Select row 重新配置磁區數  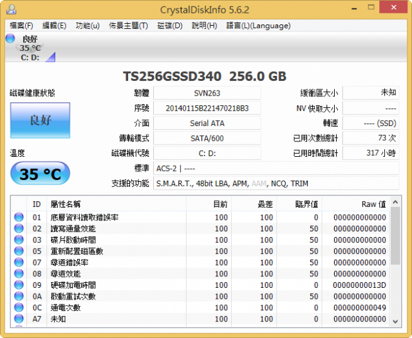coord(201,251)
